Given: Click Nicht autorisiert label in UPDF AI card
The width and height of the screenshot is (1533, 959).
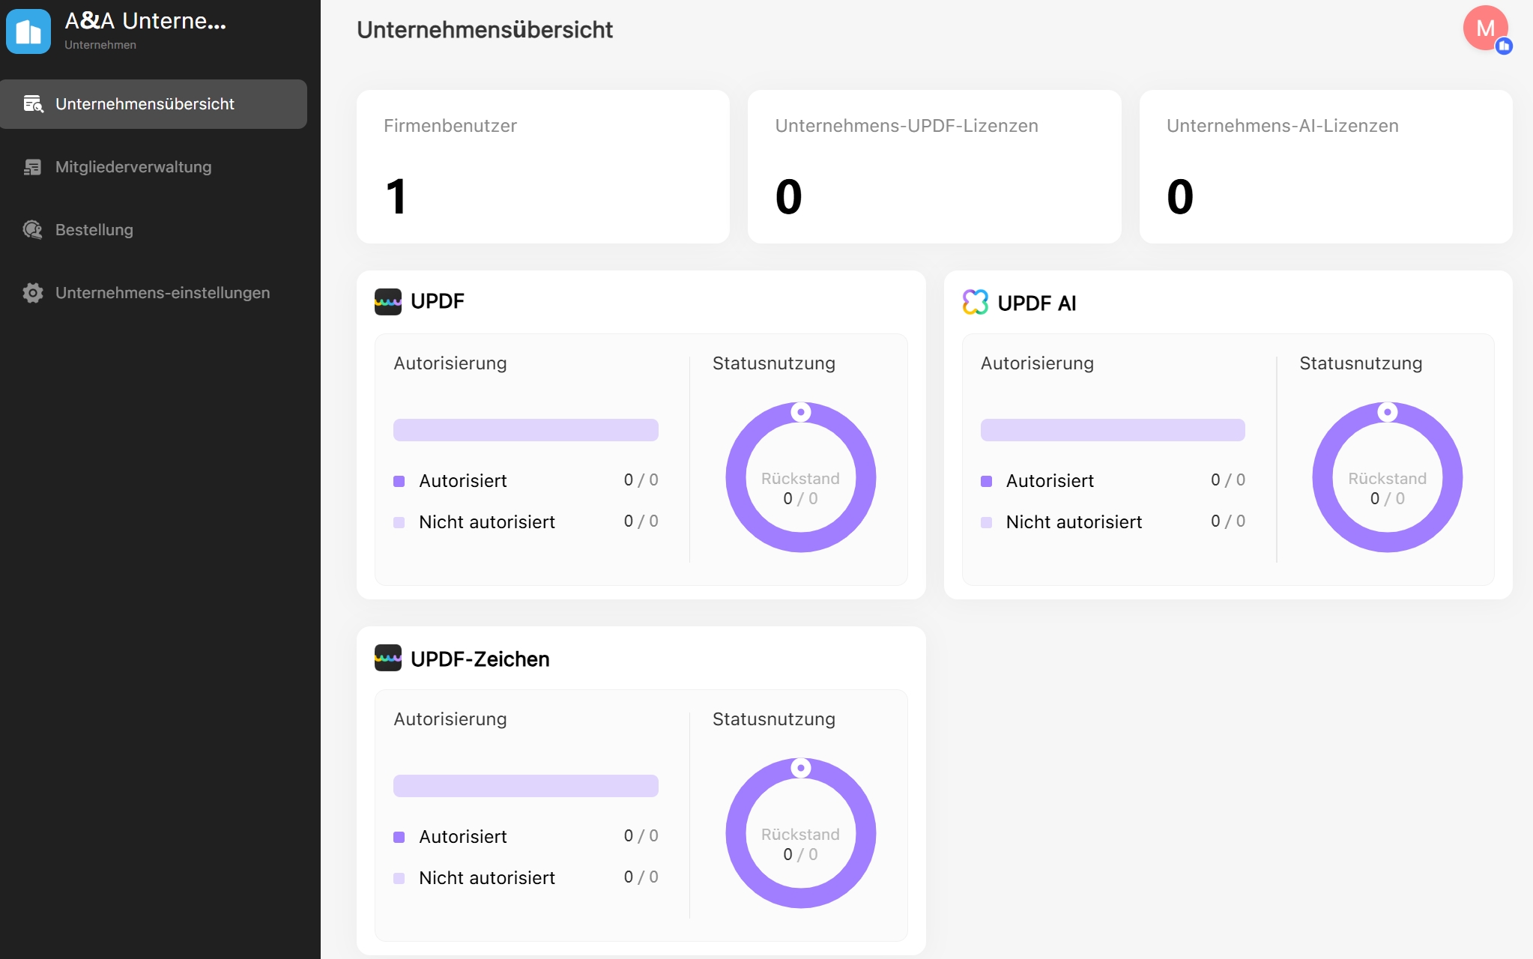Looking at the screenshot, I should [x=1074, y=522].
